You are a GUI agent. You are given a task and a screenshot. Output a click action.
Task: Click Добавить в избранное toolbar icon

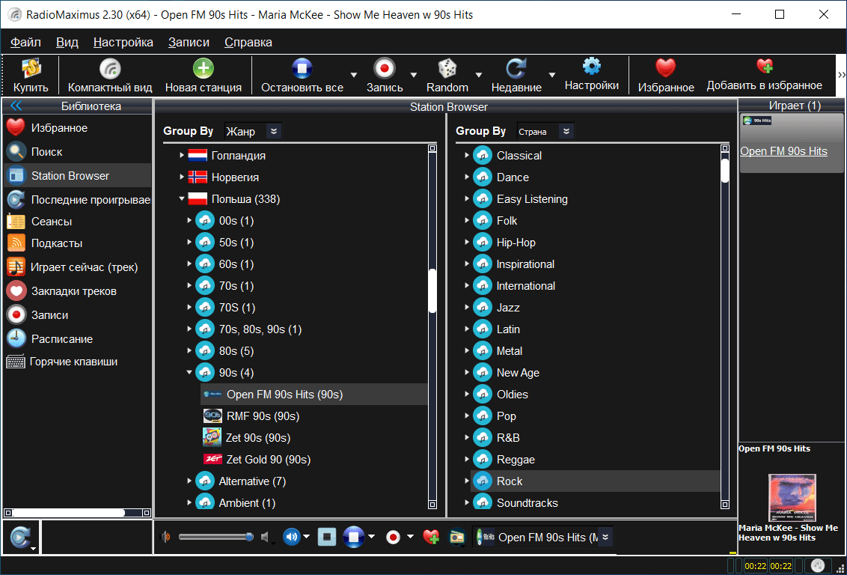click(x=765, y=67)
